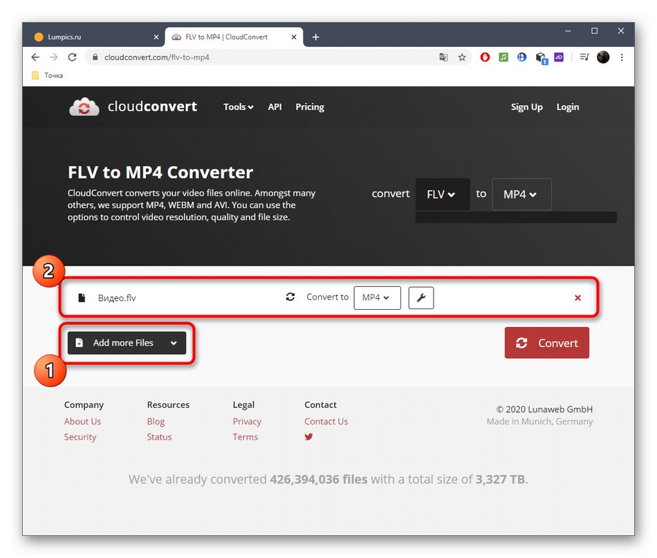Select the FLV to MP4 CloudConvert tab
Viewport: 657px width, 558px height.
point(234,37)
